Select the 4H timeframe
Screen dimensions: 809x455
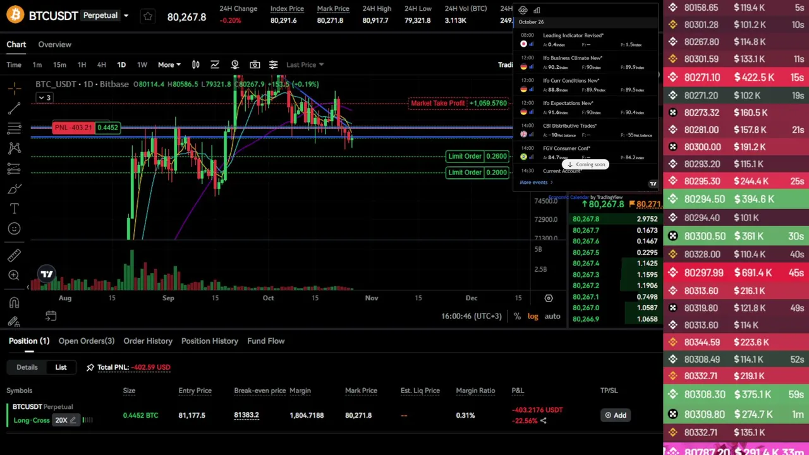point(101,64)
